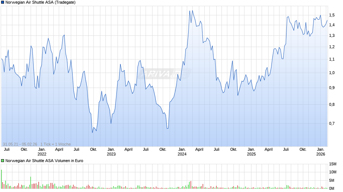Click the 'Norwegian Air Shuttle ASA Volumen in Euro' label
The width and height of the screenshot is (343, 192).
(x=44, y=161)
